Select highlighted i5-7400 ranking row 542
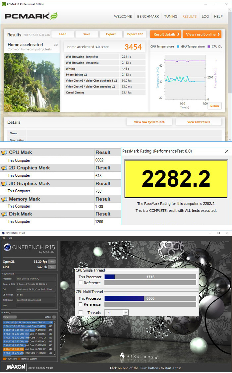Image resolution: width=232 pixels, height=373 pixels. coord(28,349)
